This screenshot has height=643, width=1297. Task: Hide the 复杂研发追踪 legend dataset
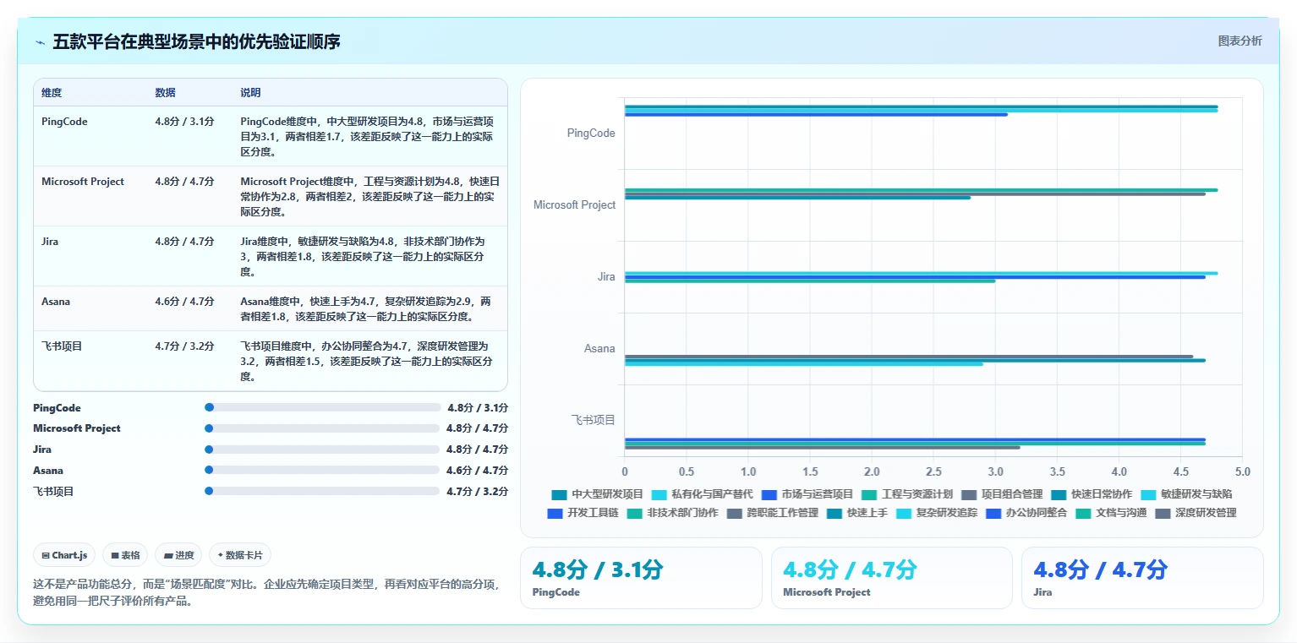[937, 513]
